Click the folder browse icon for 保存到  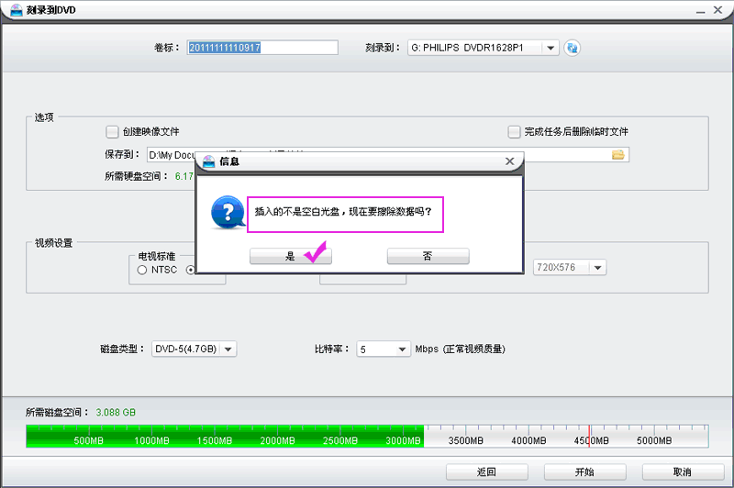[618, 155]
